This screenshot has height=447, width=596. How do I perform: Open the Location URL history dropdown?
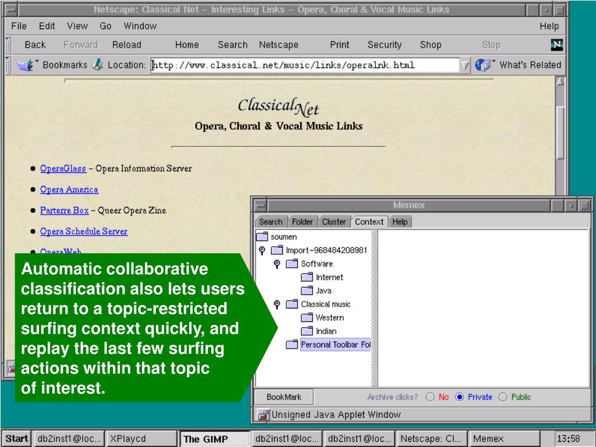click(465, 65)
